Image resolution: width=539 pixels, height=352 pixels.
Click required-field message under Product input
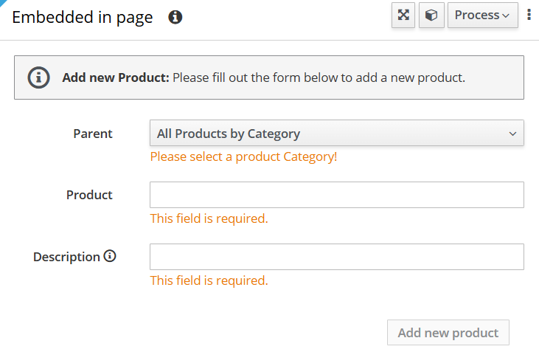point(209,218)
